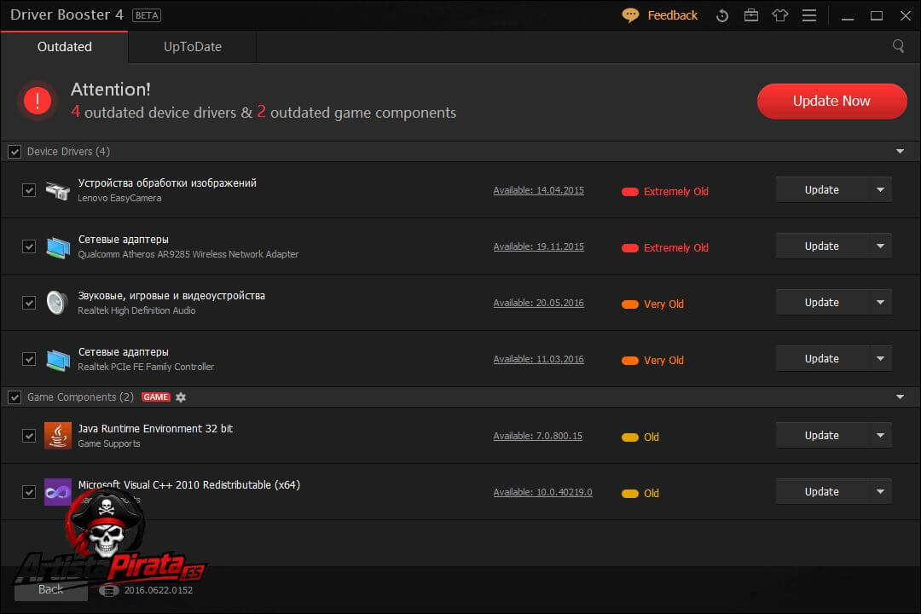Uncheck the Lenovo EasyCamera checkbox

coord(29,190)
